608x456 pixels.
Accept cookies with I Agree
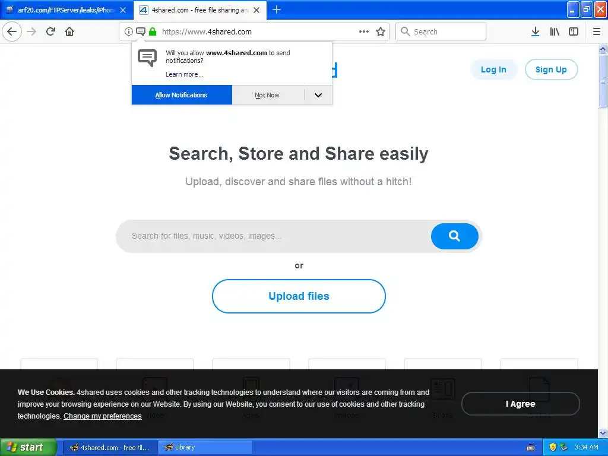coord(520,404)
